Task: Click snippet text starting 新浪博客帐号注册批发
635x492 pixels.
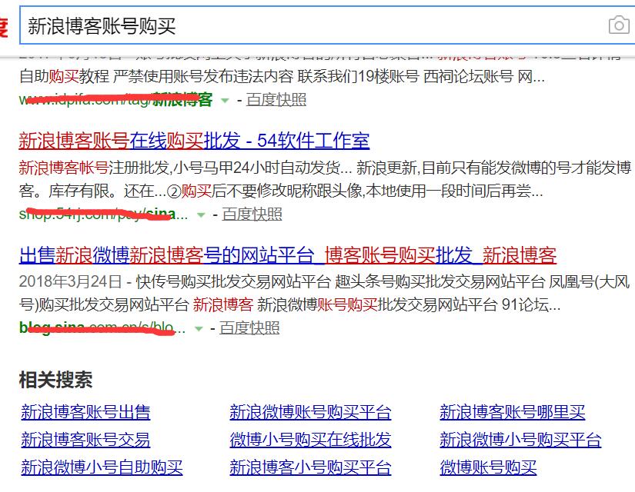Action: (x=325, y=179)
